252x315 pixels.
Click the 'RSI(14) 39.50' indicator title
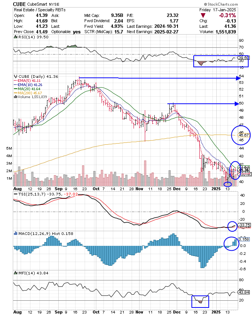(x=33, y=37)
